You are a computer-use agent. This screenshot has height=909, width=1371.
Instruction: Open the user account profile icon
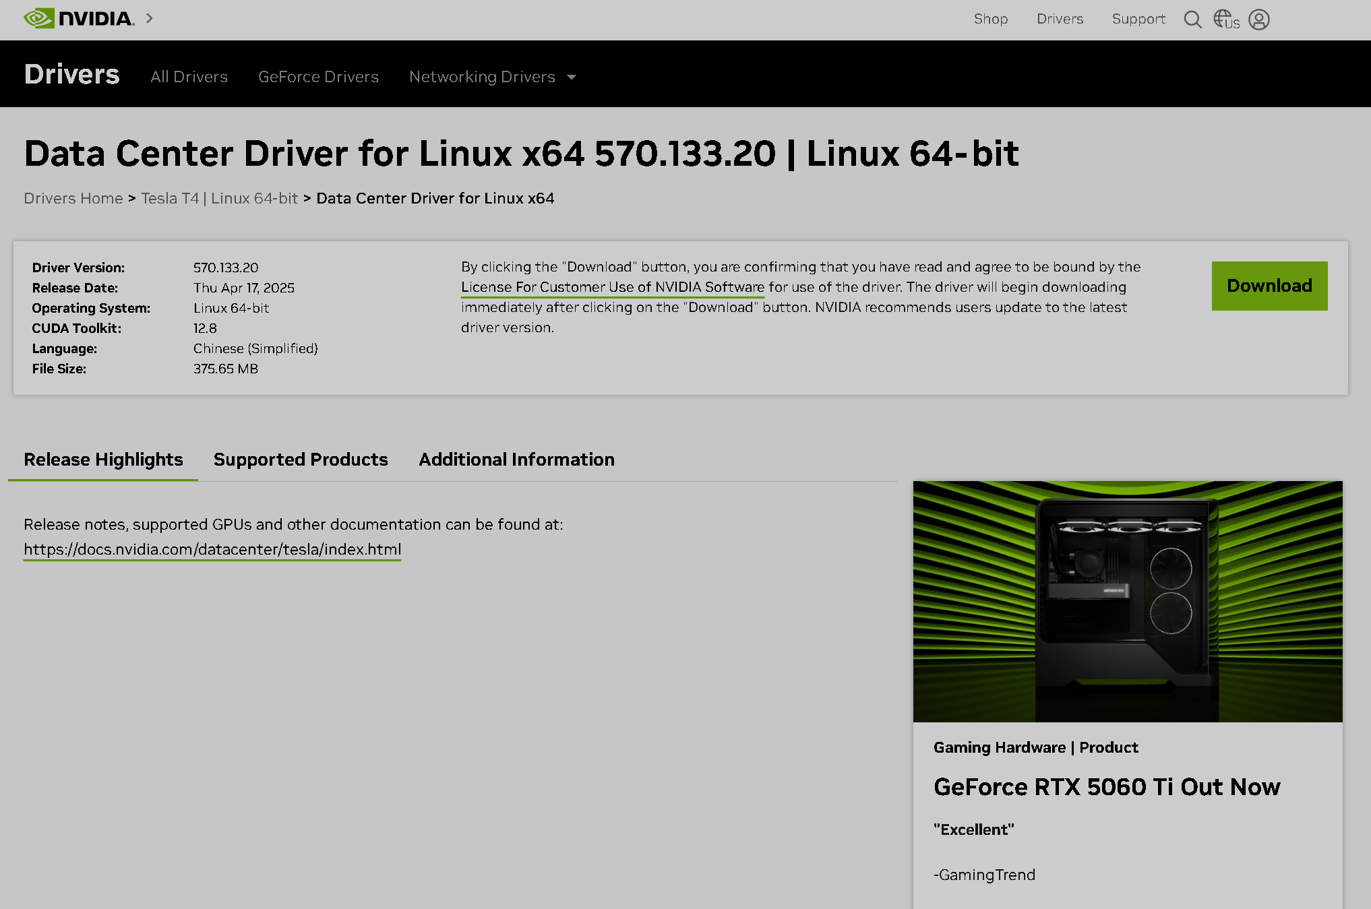click(1258, 20)
